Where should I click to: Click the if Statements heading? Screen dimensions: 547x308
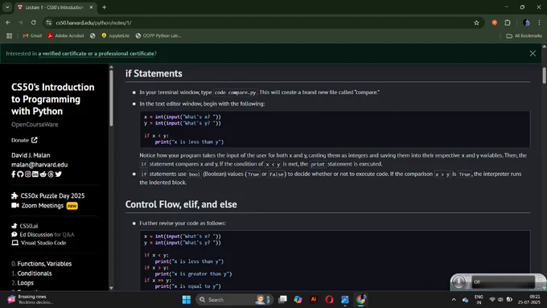click(154, 74)
